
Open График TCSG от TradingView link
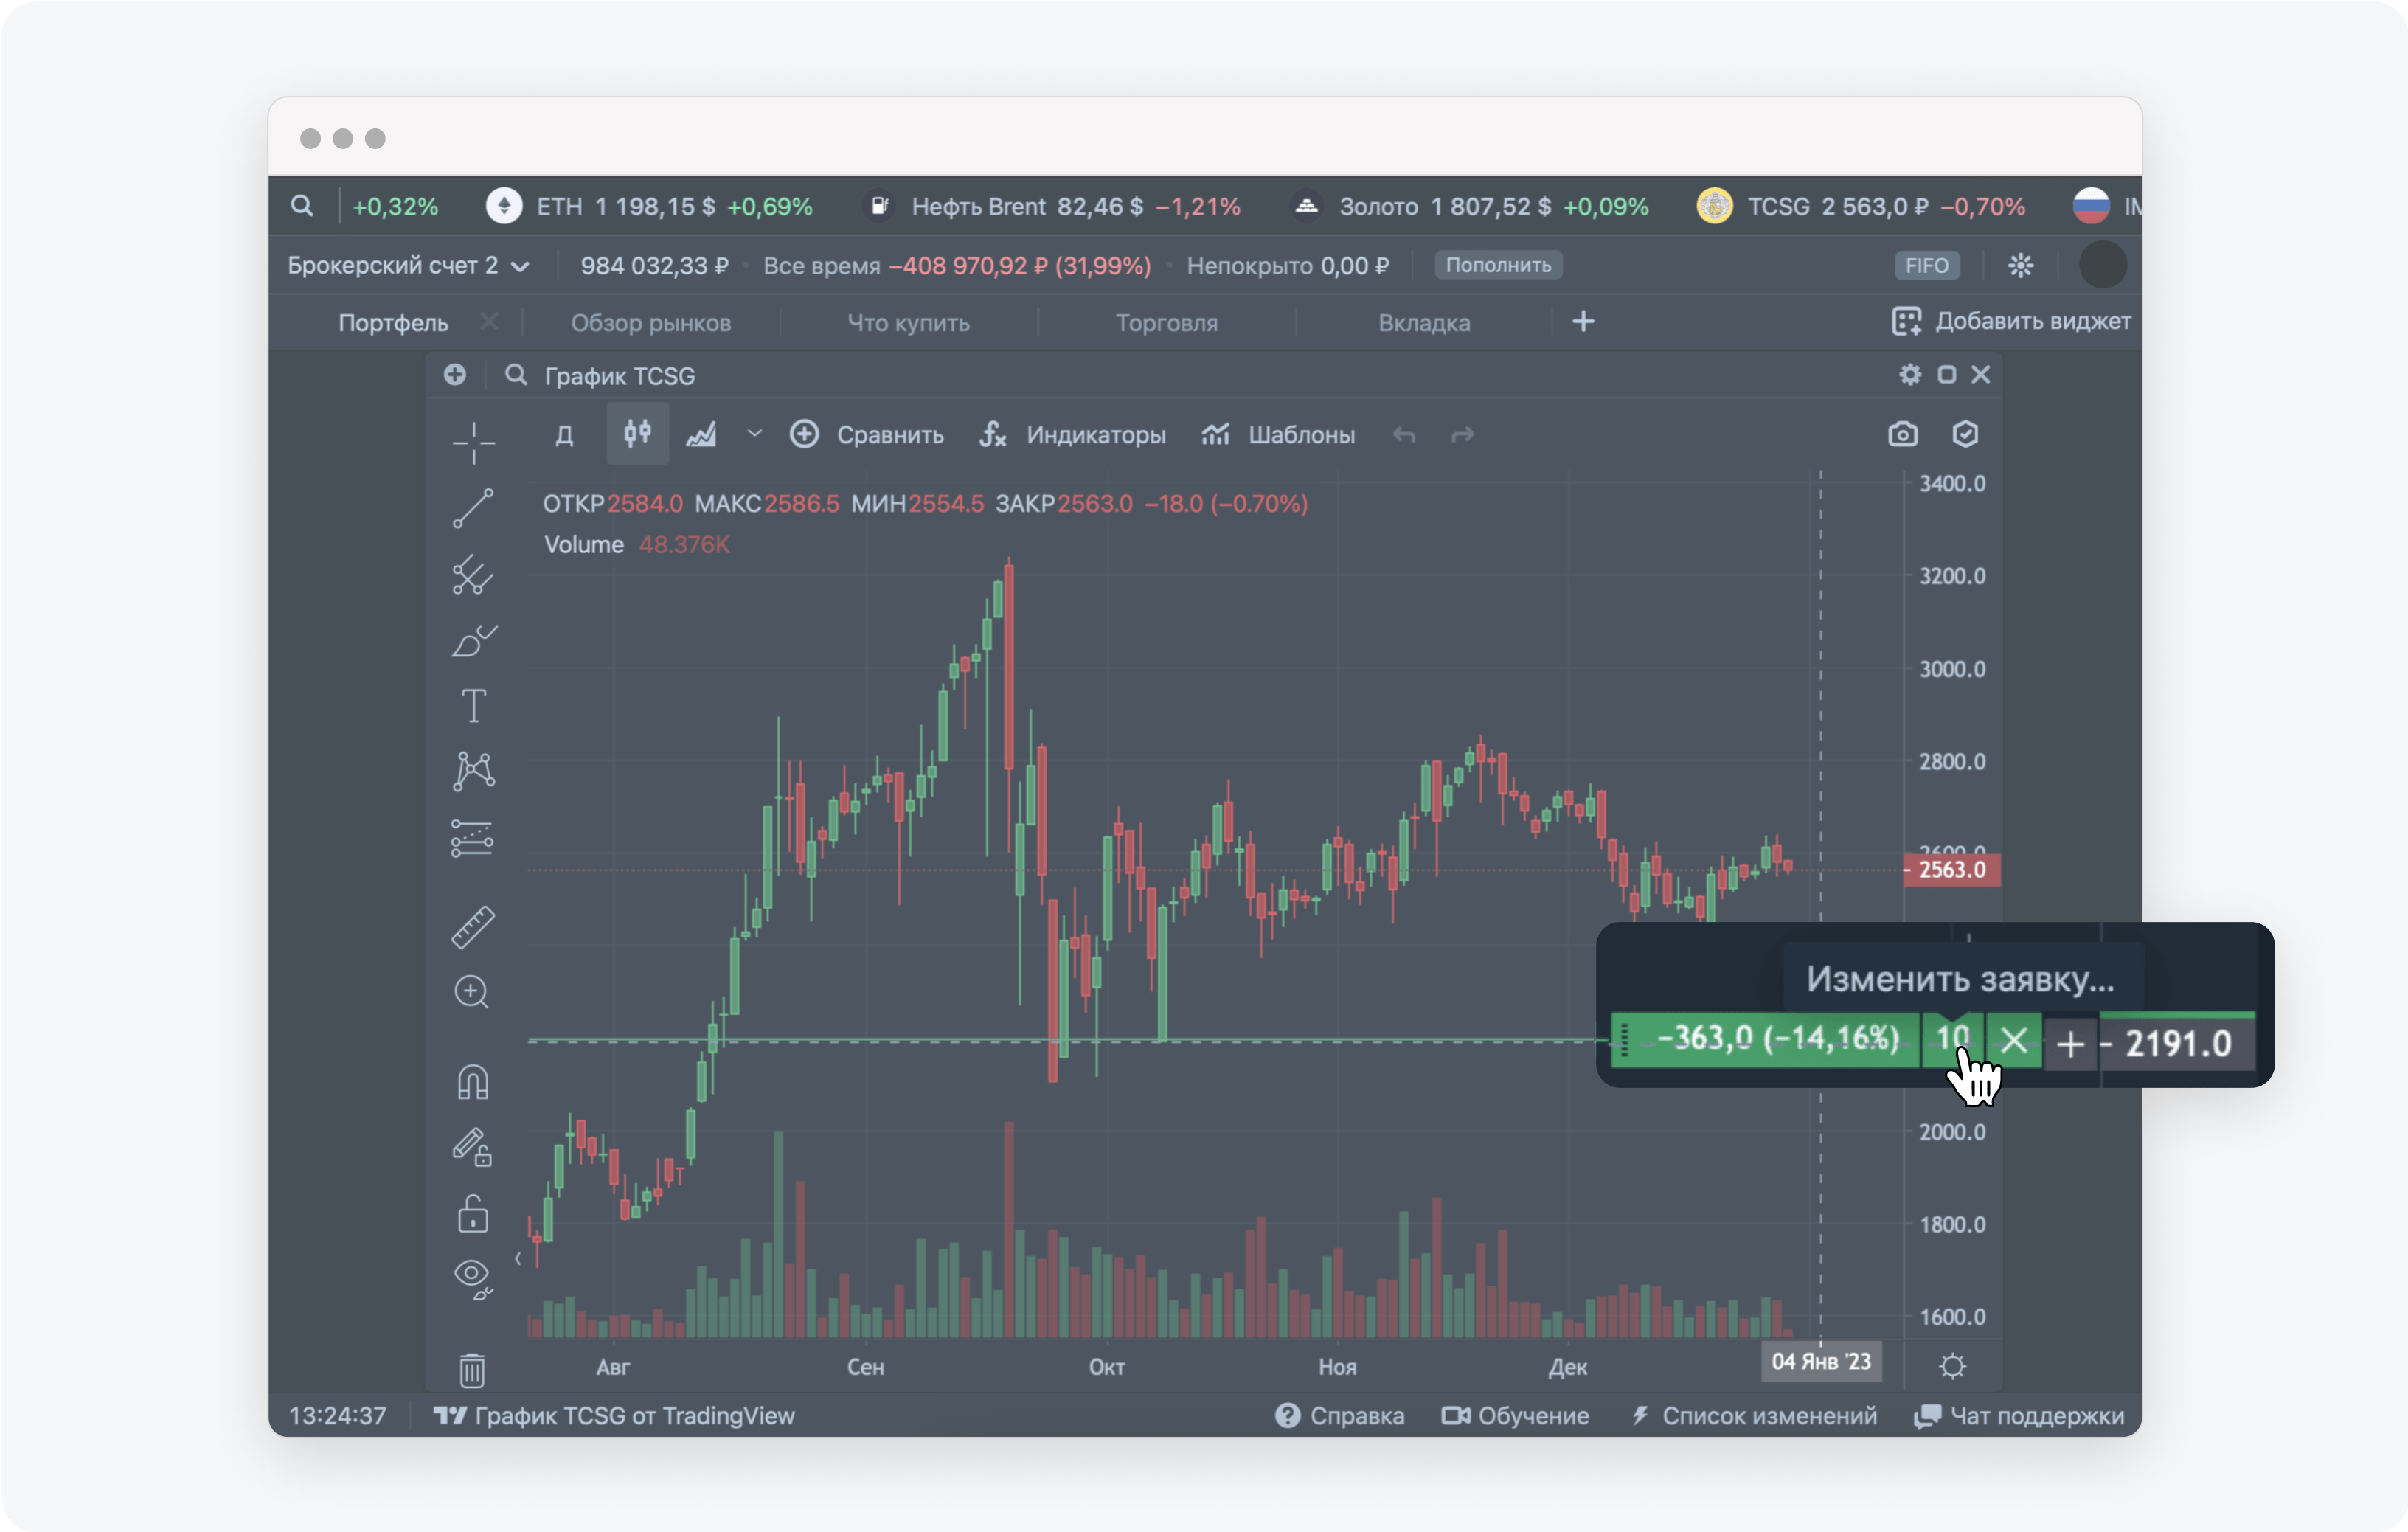click(614, 1416)
